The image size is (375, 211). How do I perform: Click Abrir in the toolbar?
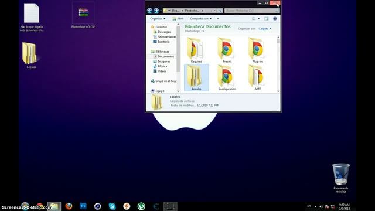[x=178, y=18]
